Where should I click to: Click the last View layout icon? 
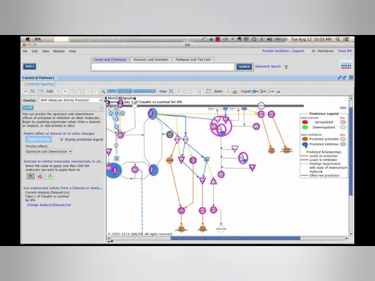tap(208, 91)
